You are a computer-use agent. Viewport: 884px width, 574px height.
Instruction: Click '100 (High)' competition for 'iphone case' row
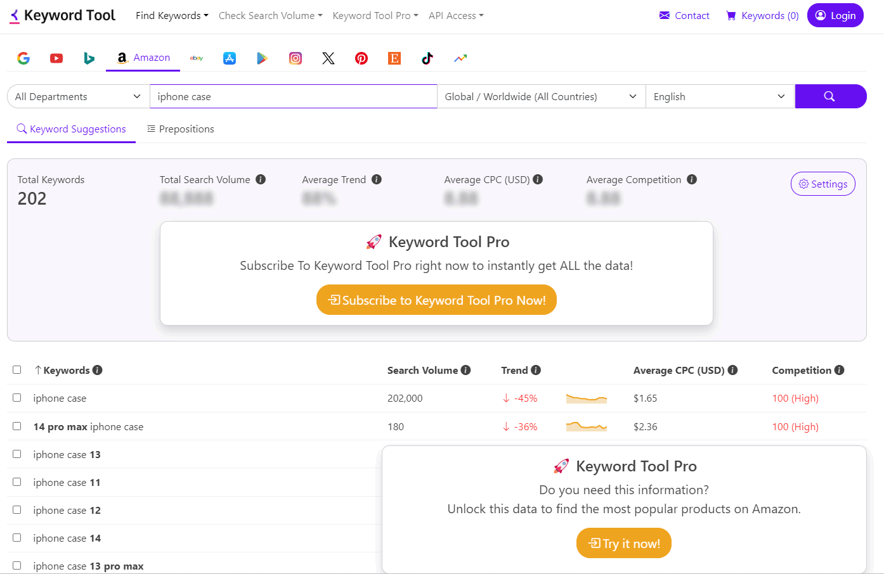click(x=795, y=398)
